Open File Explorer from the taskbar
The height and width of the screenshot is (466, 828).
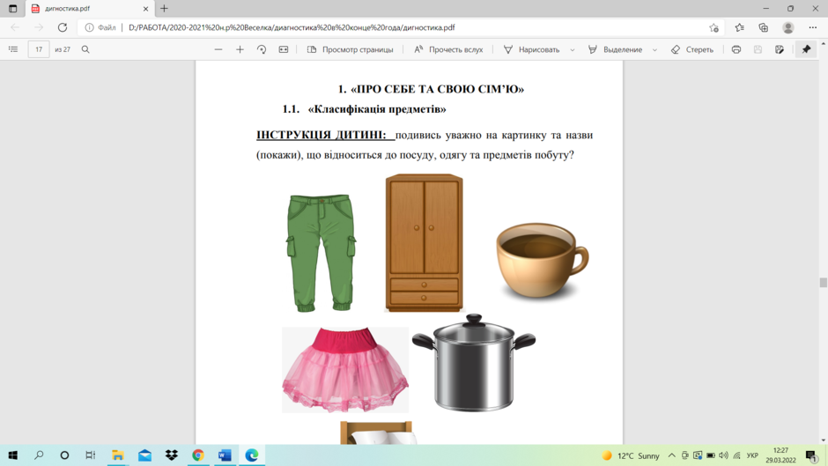click(118, 455)
